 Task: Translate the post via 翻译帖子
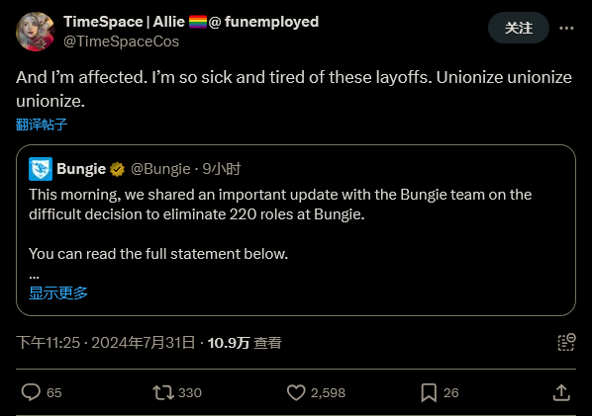pos(42,125)
